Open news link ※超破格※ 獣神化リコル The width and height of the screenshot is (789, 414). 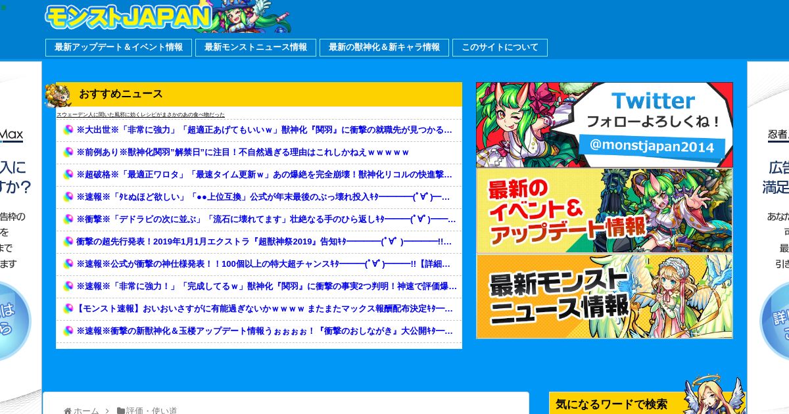(x=264, y=175)
